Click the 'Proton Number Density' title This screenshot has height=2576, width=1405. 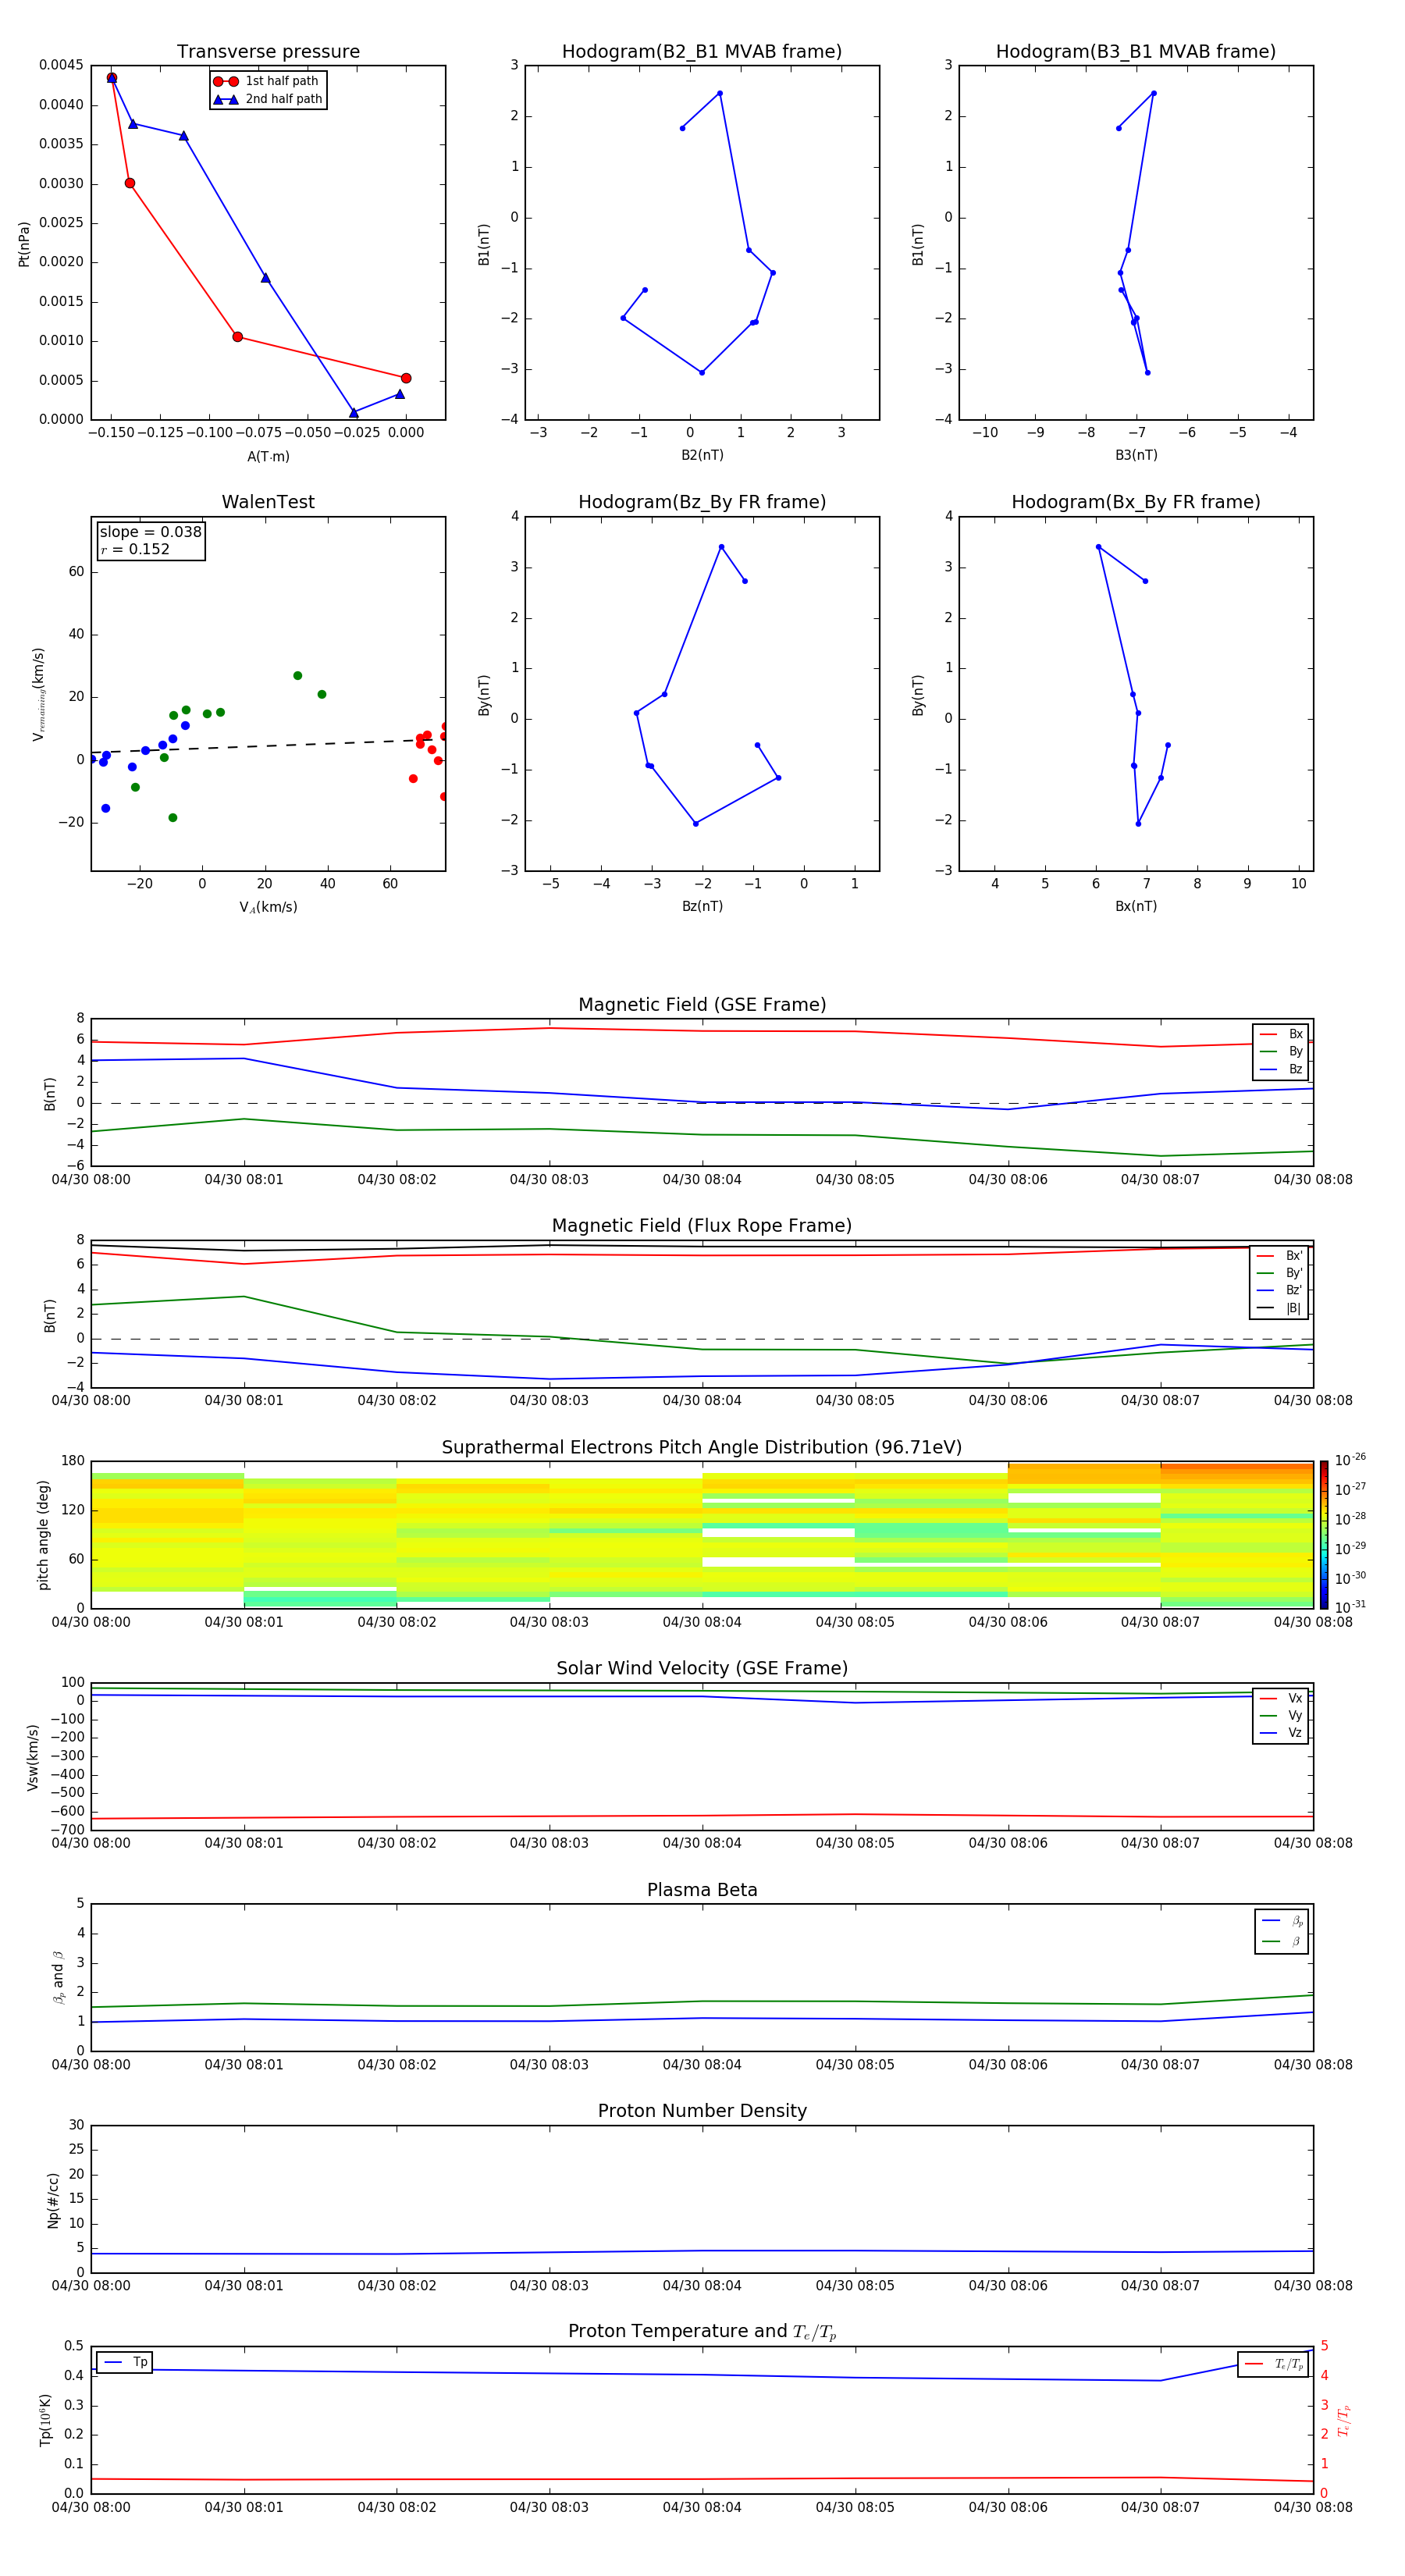click(x=702, y=2111)
